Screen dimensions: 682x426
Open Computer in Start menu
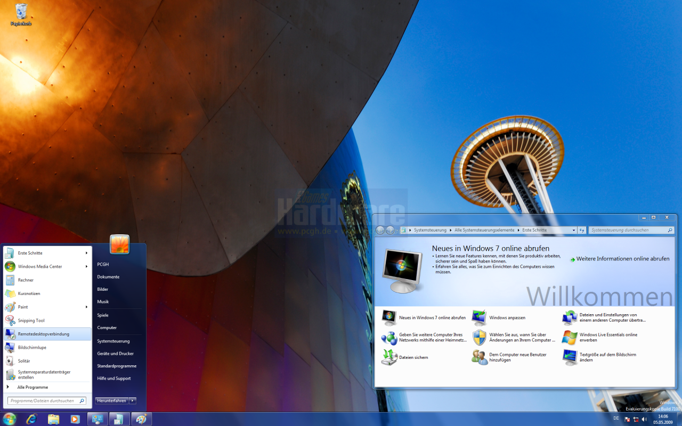(x=107, y=327)
